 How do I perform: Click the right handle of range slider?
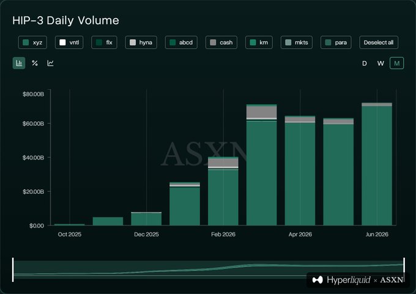click(404, 270)
